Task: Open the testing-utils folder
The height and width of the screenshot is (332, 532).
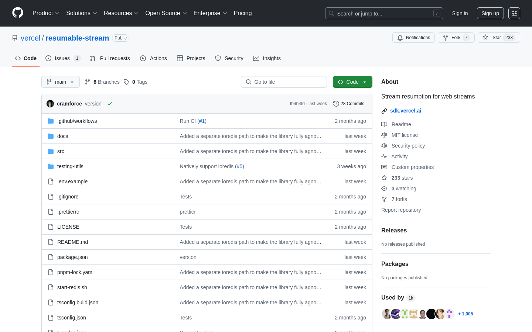Action: point(70,166)
